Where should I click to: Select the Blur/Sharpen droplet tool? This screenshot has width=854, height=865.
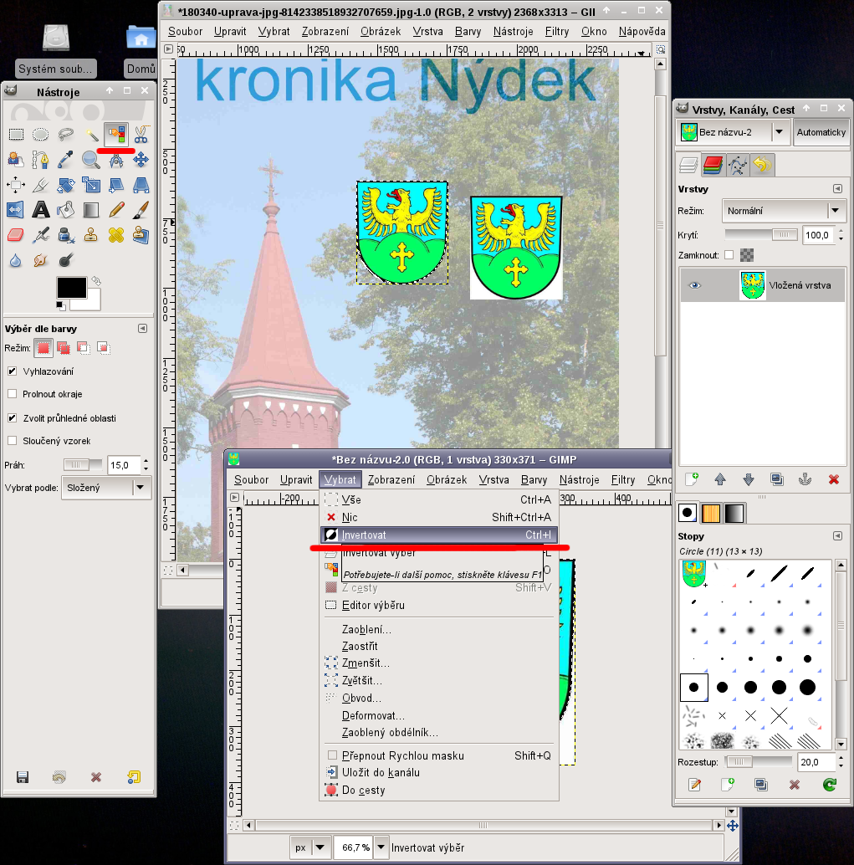coord(15,260)
